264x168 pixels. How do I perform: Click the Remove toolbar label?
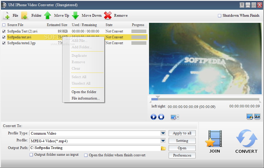pyautogui.click(x=121, y=16)
